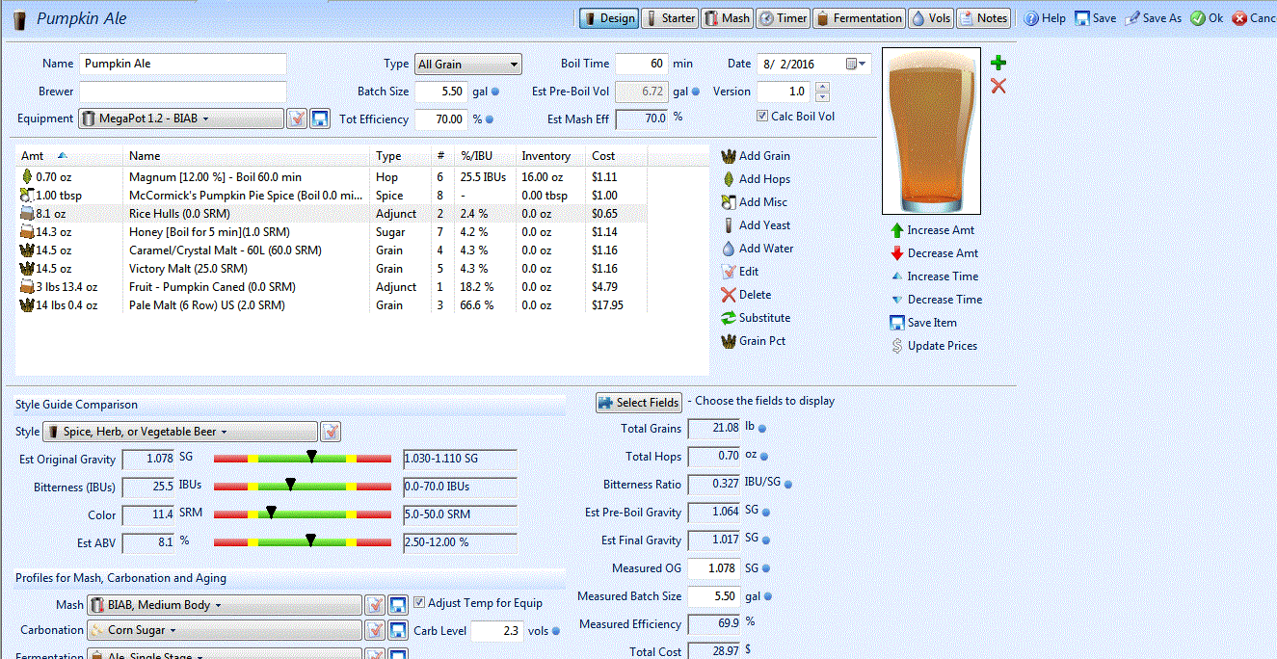Increase Time of selected ingredient
Viewport: 1277px width, 659px height.
pyautogui.click(x=934, y=277)
